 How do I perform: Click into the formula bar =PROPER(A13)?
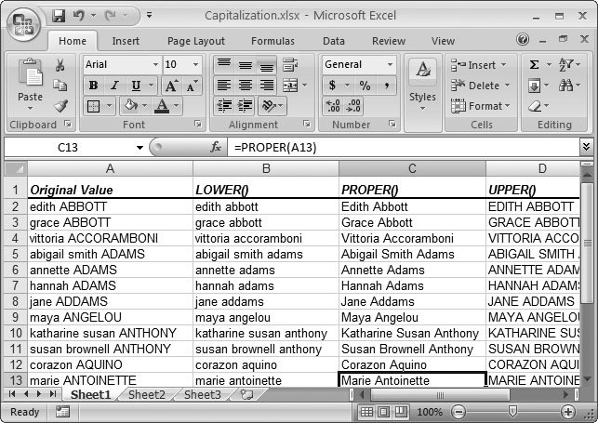click(403, 147)
